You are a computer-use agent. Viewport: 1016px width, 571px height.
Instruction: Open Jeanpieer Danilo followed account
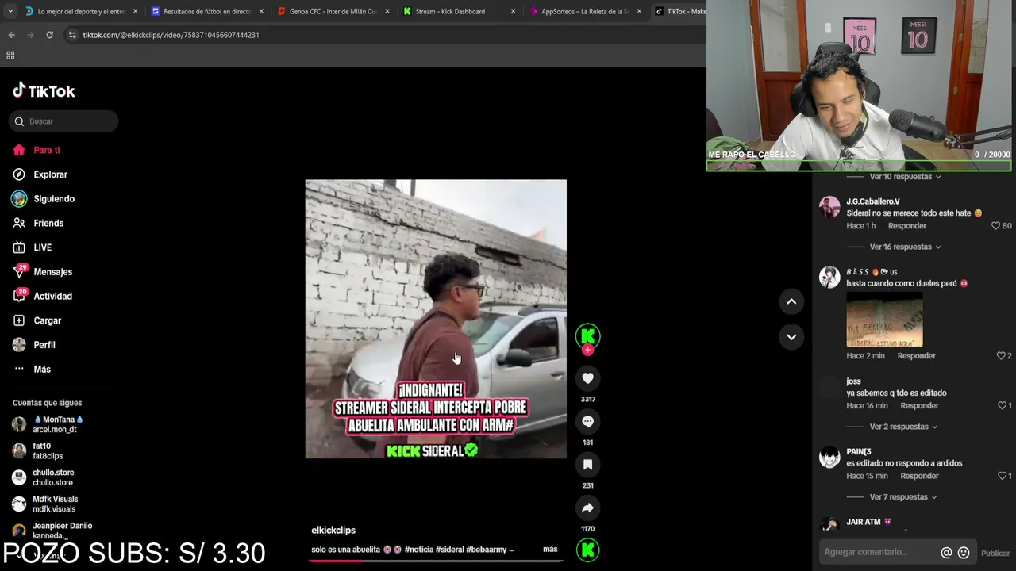tap(52, 531)
